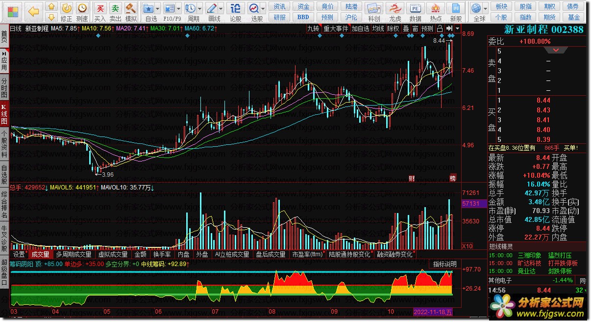Screen dimensions: 592x322
Task: Open the 卖出 sell order icon
Action: tap(115, 12)
